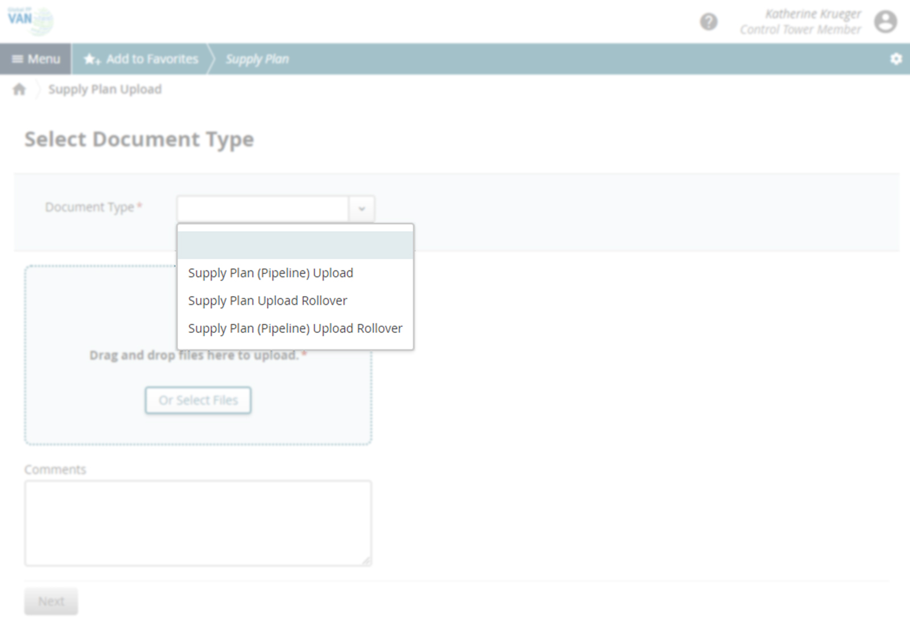Click the Katherine Krueger user name
This screenshot has height=642, width=910.
point(812,14)
